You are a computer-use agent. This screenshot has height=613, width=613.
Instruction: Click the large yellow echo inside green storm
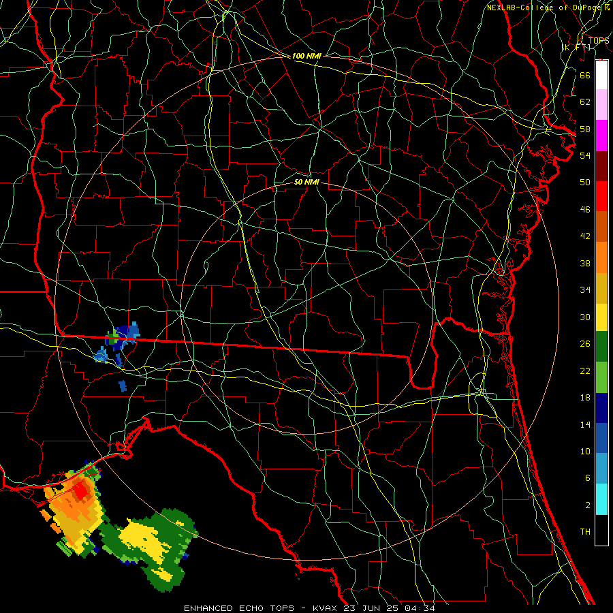[146, 541]
